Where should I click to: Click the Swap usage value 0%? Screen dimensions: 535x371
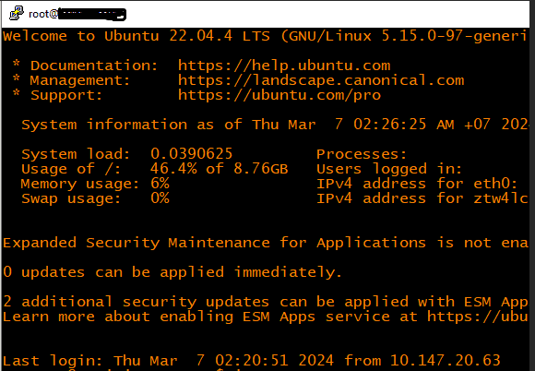click(x=160, y=198)
